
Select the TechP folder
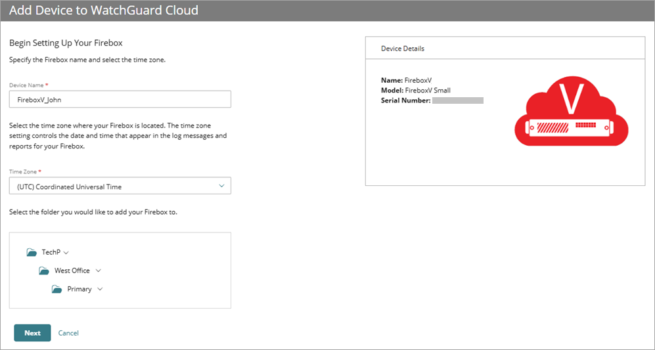pos(51,252)
